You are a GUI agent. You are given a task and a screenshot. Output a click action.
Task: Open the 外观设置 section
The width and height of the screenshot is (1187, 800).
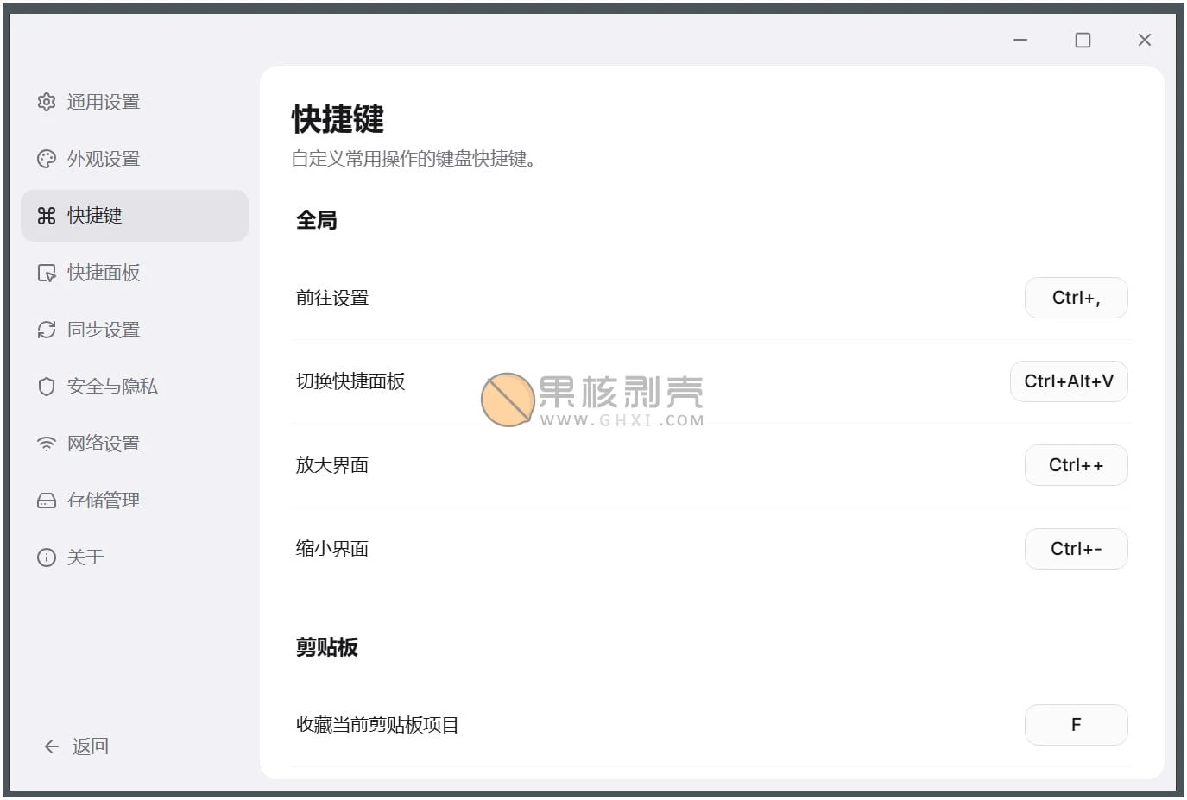click(135, 159)
